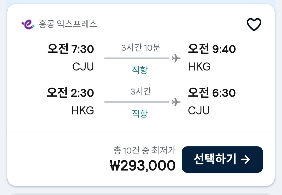The width and height of the screenshot is (282, 195).
Task: Click the arrow inside the 선택하기 button
Action: tap(245, 159)
